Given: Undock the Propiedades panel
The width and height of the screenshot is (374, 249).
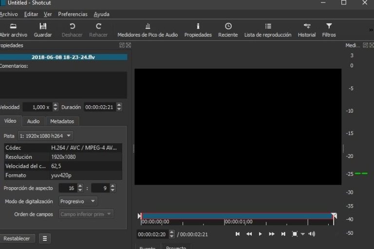Looking at the screenshot, I should [x=122, y=45].
